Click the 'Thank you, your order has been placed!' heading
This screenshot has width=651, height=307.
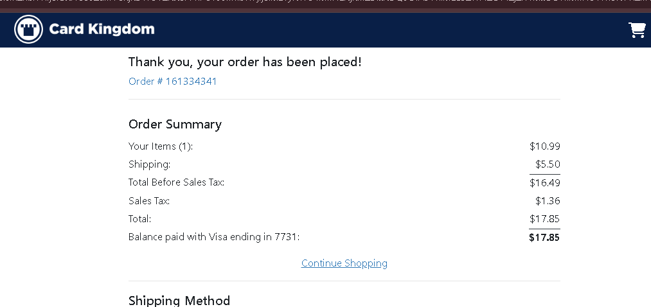245,62
